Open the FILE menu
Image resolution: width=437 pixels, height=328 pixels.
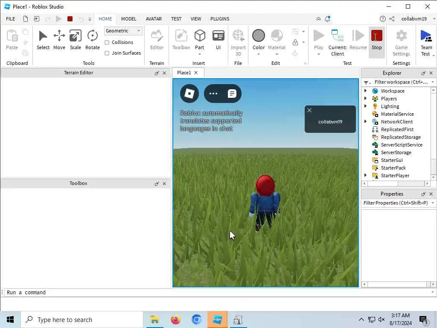point(11,19)
